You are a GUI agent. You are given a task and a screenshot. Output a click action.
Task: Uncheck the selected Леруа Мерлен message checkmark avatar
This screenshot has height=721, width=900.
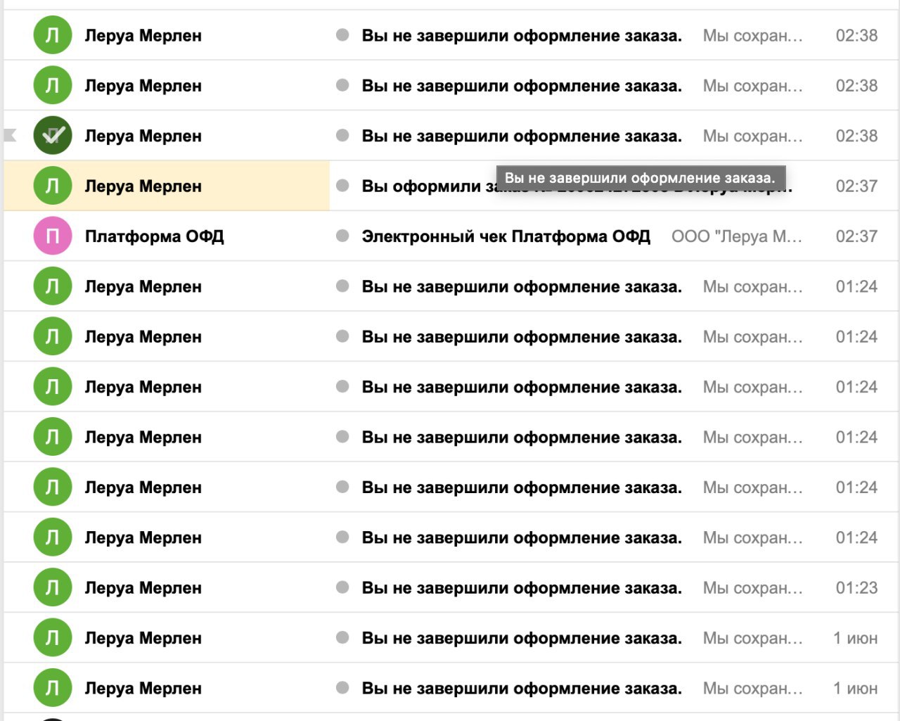coord(53,136)
